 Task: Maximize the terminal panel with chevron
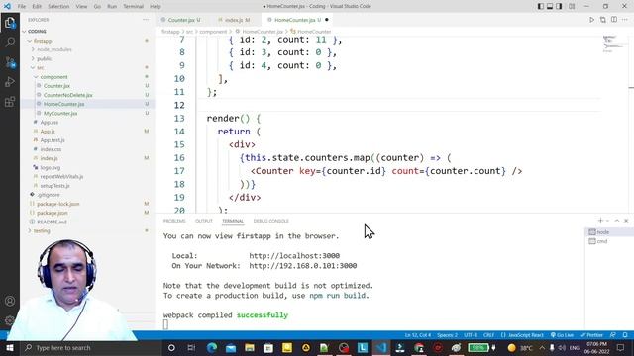coord(617,221)
